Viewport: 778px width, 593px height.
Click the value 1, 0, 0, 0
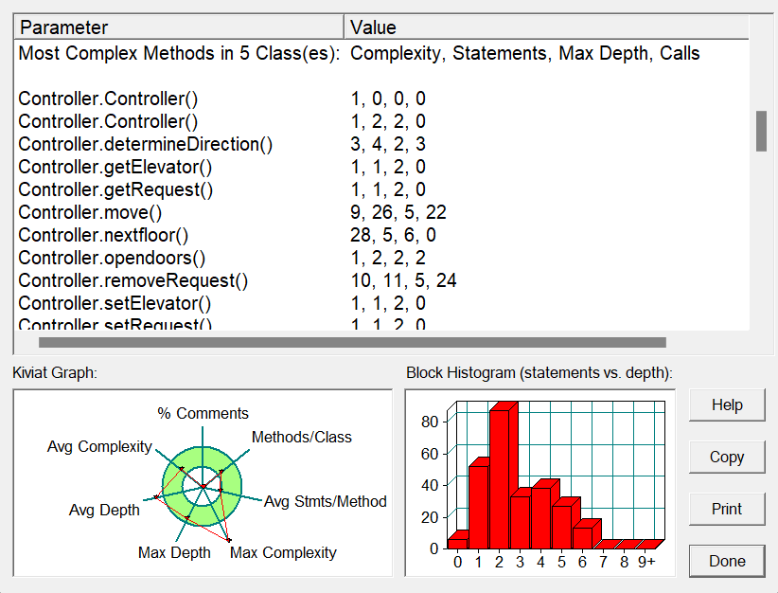coord(388,99)
